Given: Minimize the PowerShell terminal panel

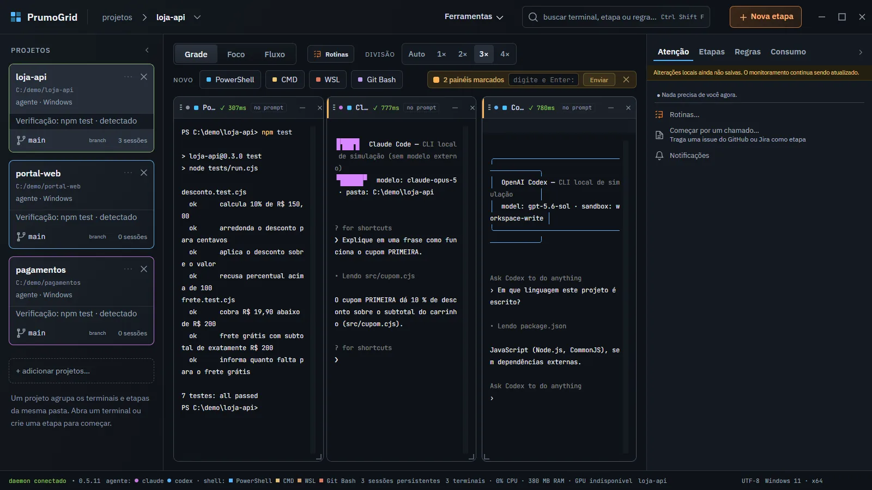Looking at the screenshot, I should point(302,108).
